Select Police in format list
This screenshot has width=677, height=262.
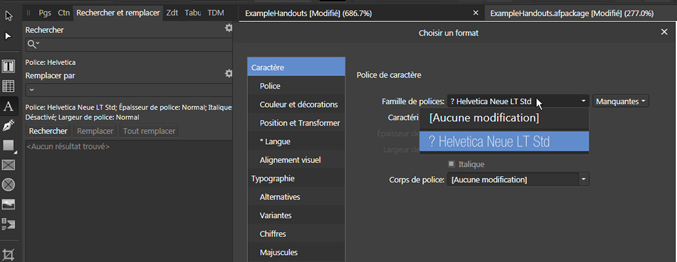[x=296, y=86]
